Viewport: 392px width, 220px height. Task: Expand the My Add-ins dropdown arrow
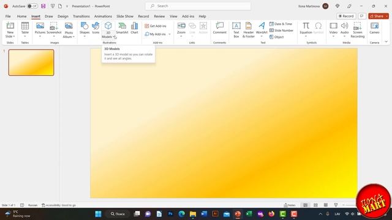pos(170,34)
